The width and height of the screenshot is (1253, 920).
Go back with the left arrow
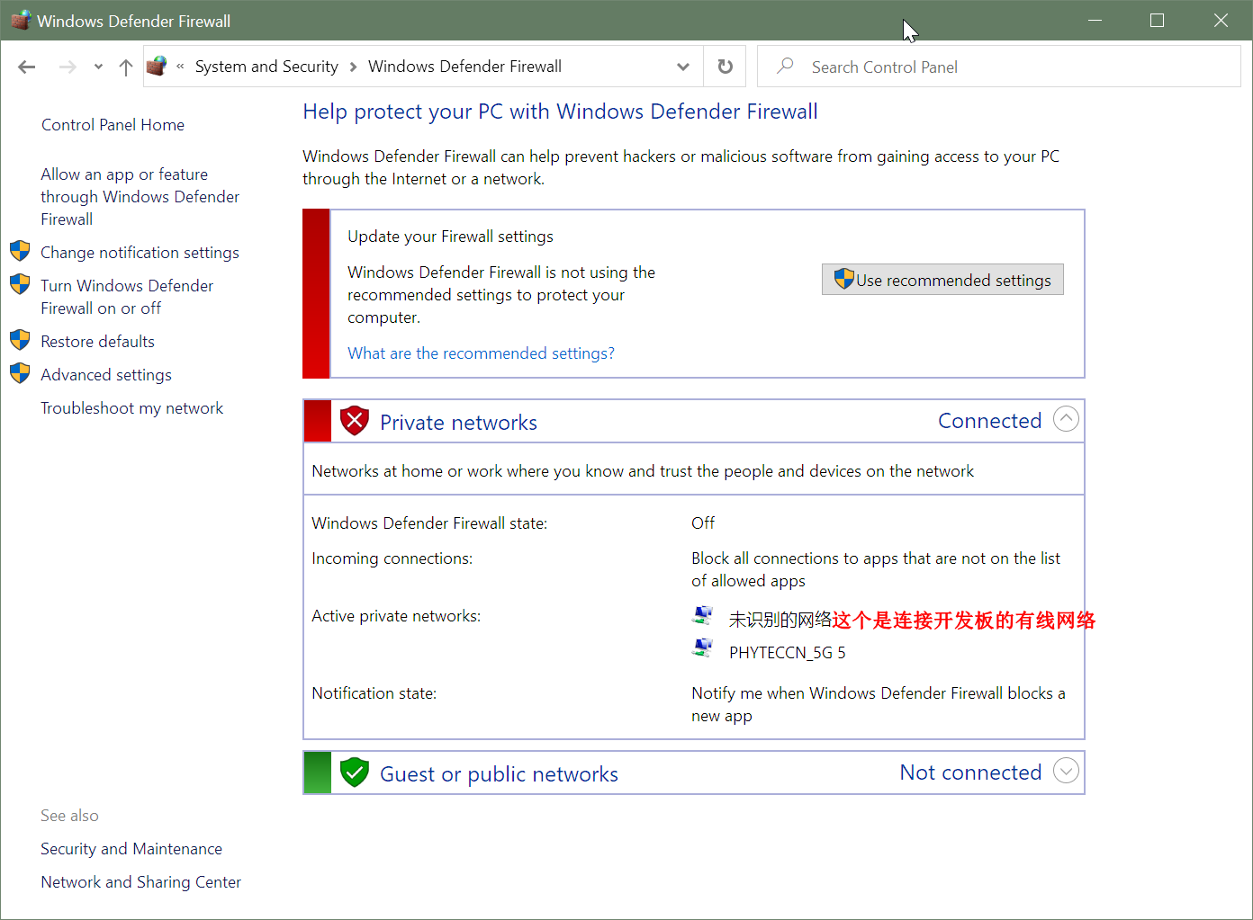(x=27, y=67)
